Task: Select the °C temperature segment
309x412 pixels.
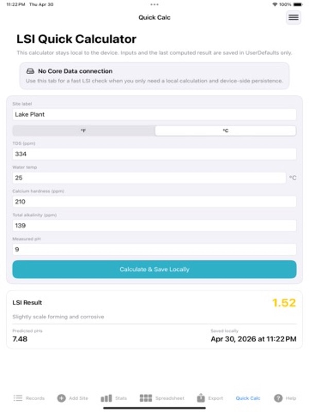Action: tap(226, 131)
